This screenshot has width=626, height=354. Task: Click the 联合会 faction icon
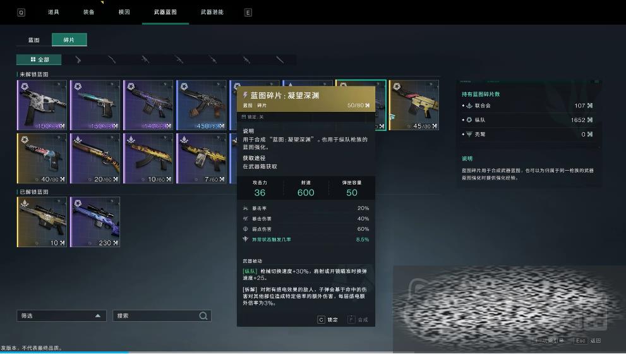click(x=469, y=106)
